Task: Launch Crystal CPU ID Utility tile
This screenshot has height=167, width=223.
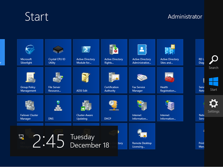Action: click(x=58, y=52)
